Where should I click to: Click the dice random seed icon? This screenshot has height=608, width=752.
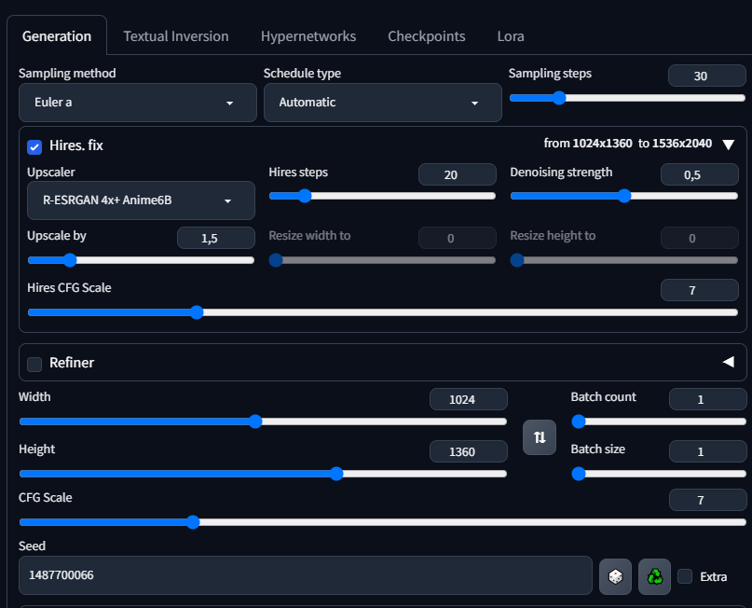pyautogui.click(x=615, y=576)
